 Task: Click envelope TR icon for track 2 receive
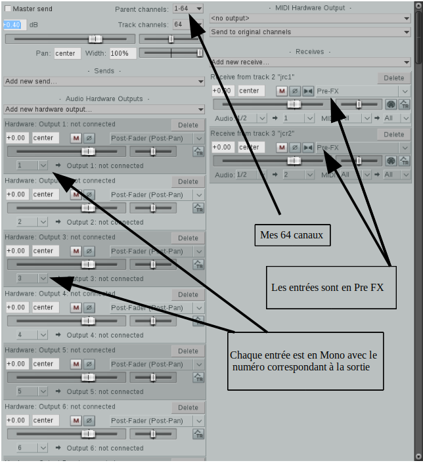405,104
